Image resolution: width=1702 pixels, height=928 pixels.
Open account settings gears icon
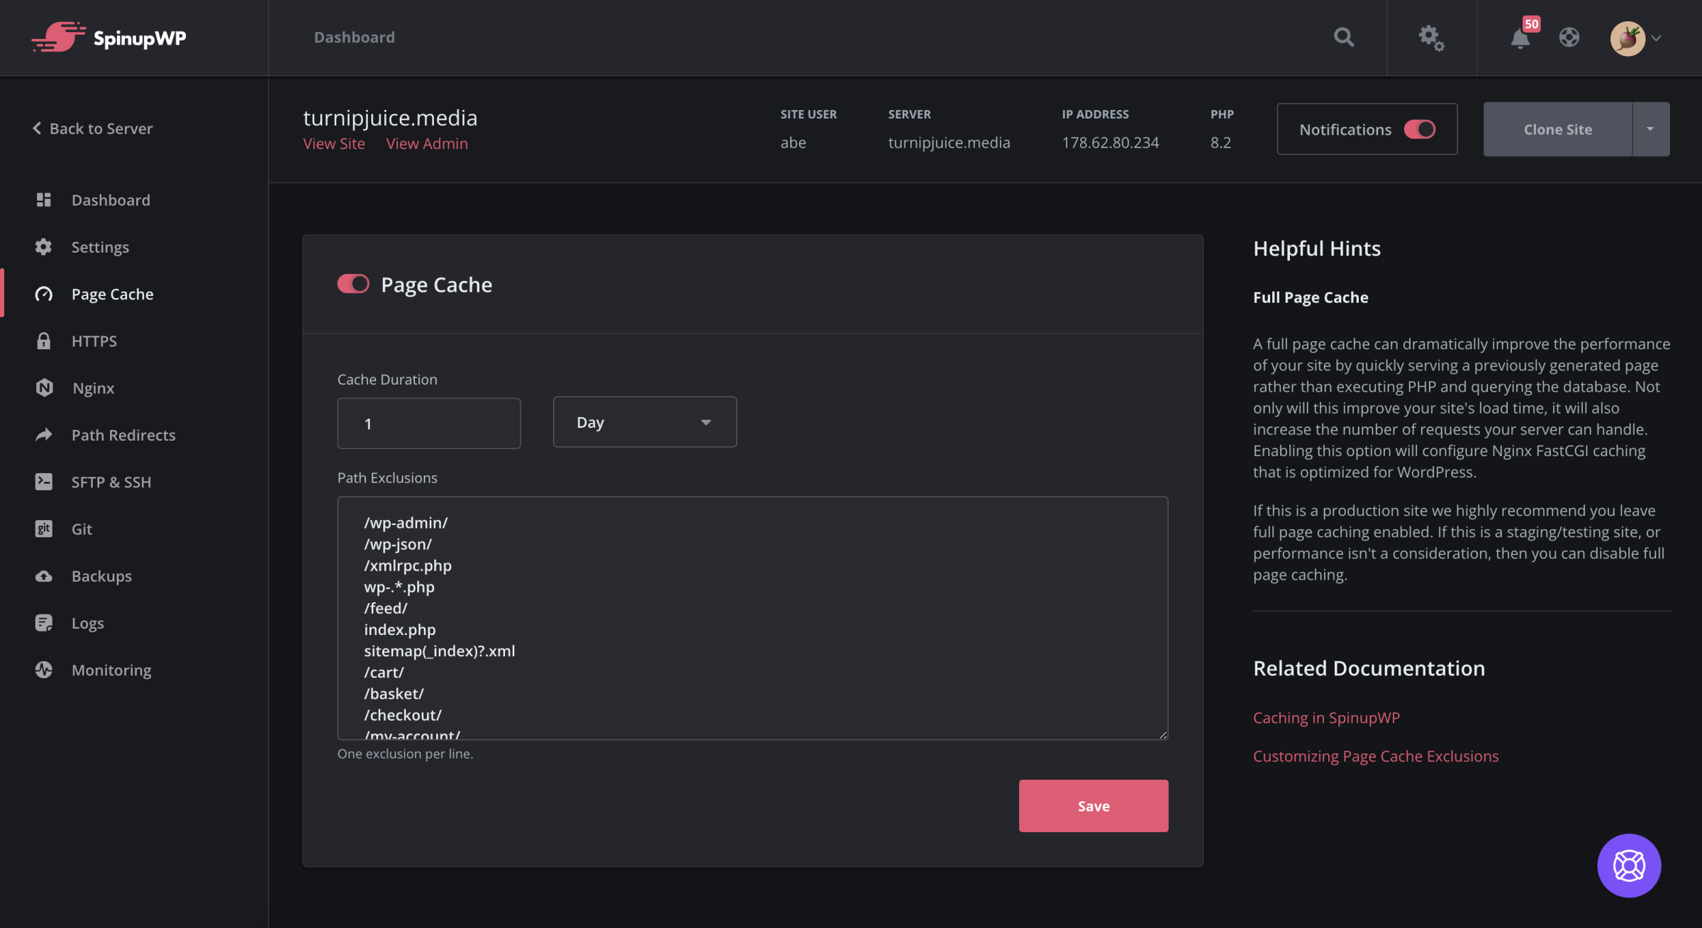(1431, 38)
